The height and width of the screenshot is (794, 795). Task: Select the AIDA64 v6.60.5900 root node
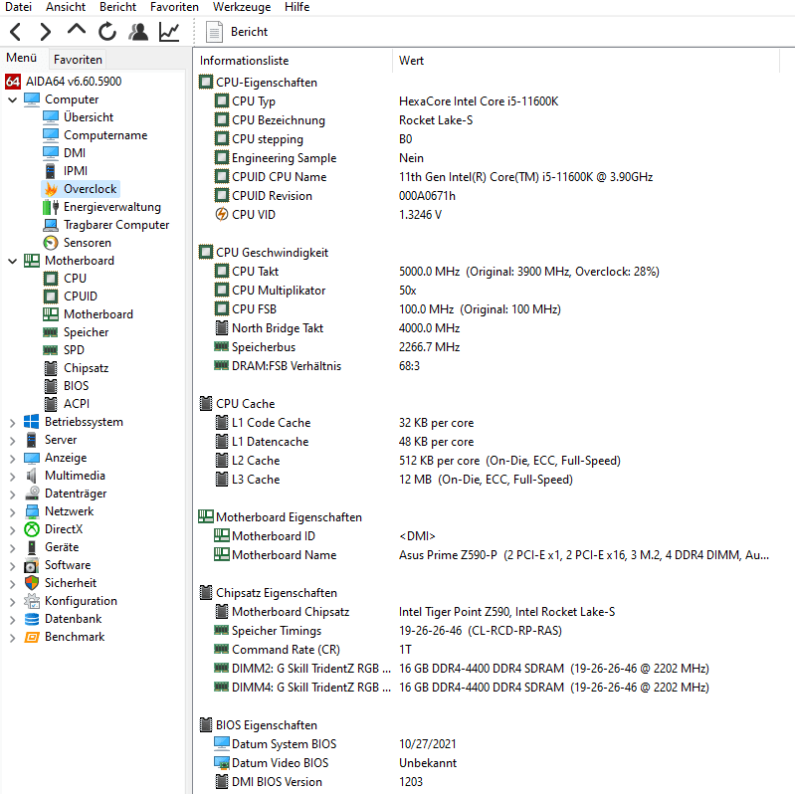[64, 82]
